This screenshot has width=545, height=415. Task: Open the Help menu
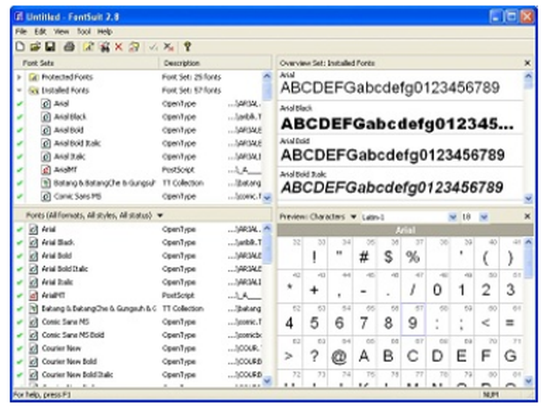click(105, 32)
